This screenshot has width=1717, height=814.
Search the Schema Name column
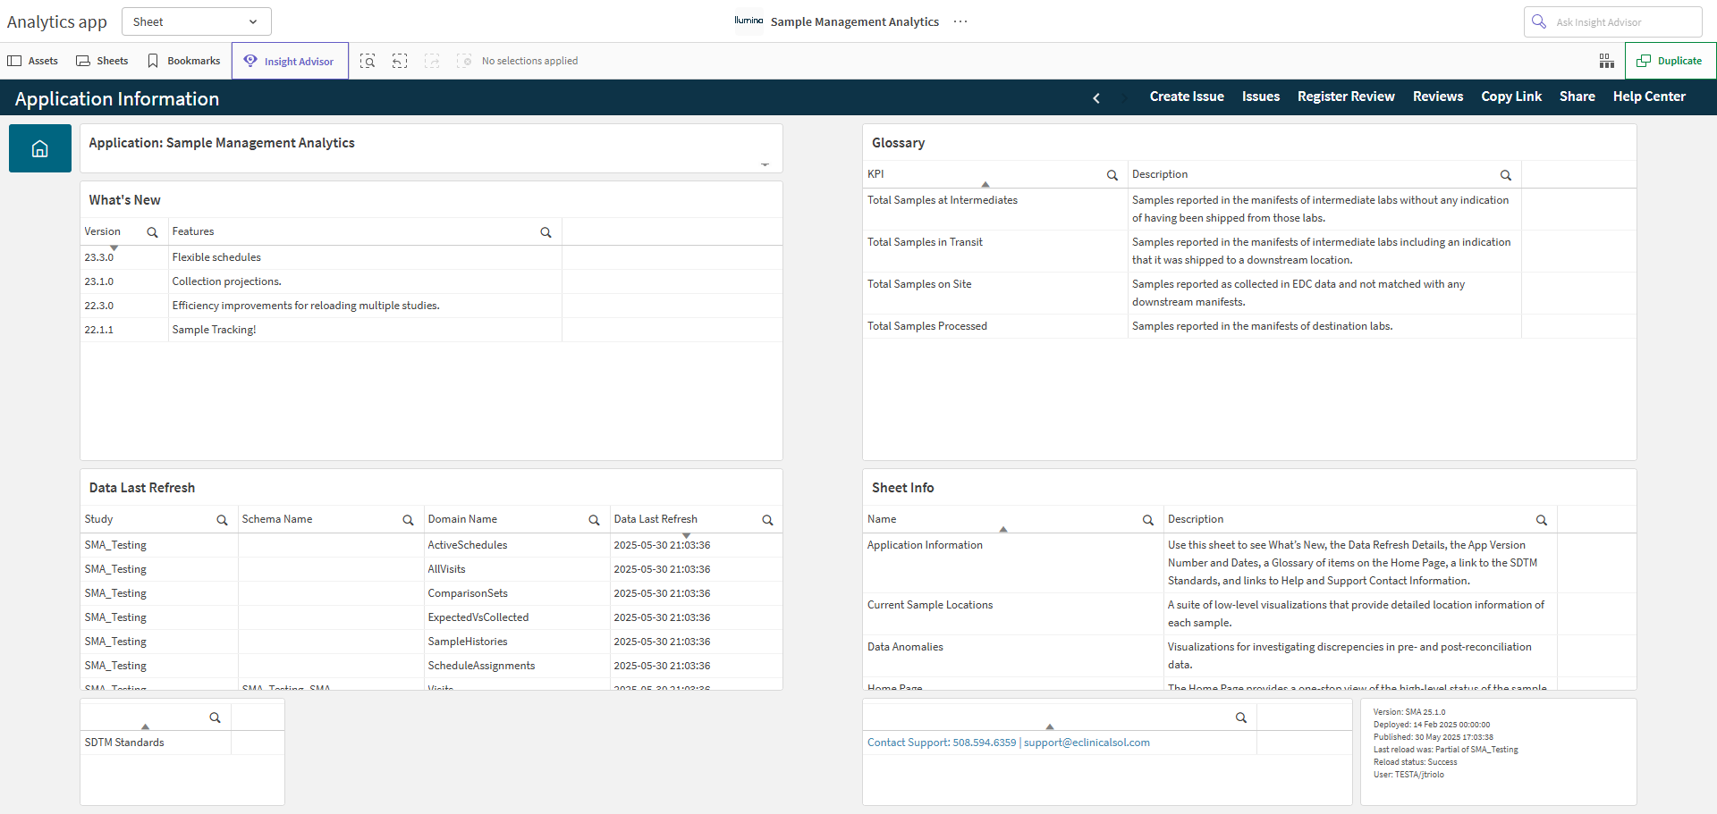tap(408, 520)
